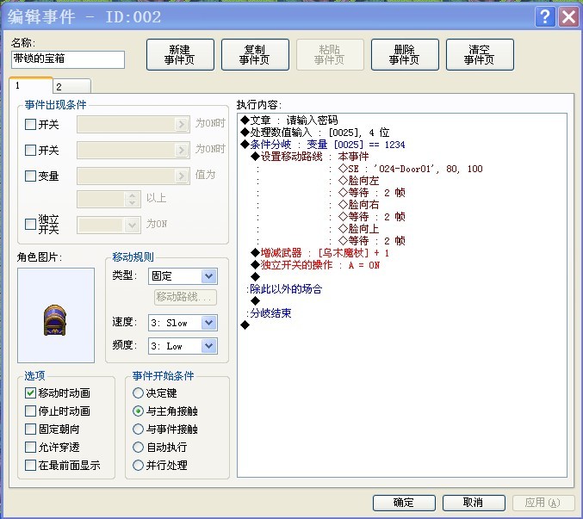This screenshot has height=519, width=583.
Task: Enable the second 开关 condition checkbox
Action: click(x=30, y=150)
